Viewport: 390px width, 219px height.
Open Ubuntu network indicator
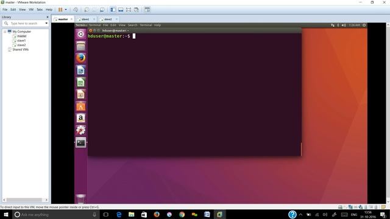[333, 25]
